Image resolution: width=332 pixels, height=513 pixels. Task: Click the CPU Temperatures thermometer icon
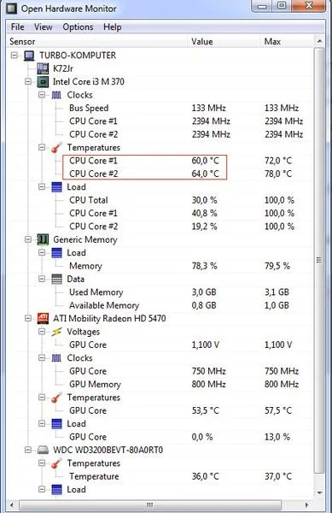click(x=56, y=148)
